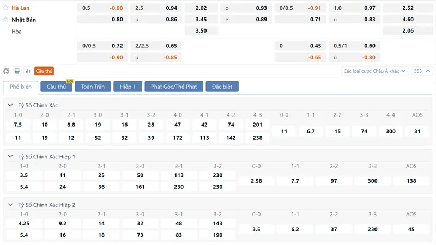Screen dimensions: 436x245
Task: Bet Hiệp 1 0-0 at 2.58
Action: pyautogui.click(x=256, y=181)
